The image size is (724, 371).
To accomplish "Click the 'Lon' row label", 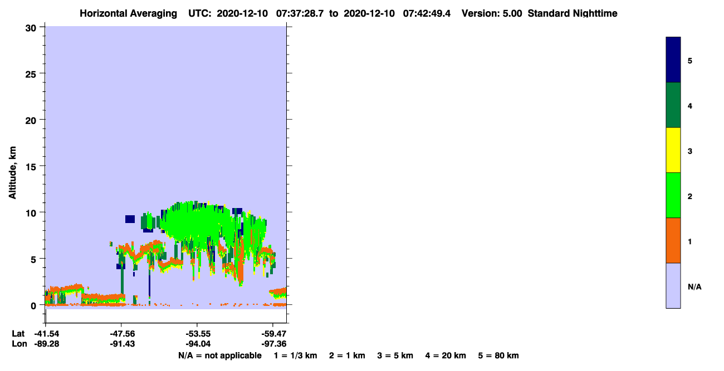I will point(18,344).
